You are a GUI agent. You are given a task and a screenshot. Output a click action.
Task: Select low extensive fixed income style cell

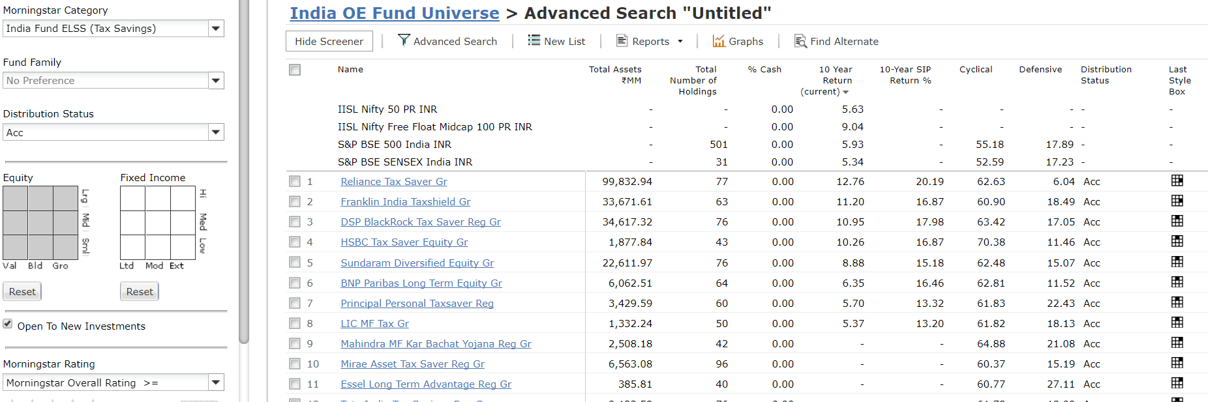tap(183, 248)
